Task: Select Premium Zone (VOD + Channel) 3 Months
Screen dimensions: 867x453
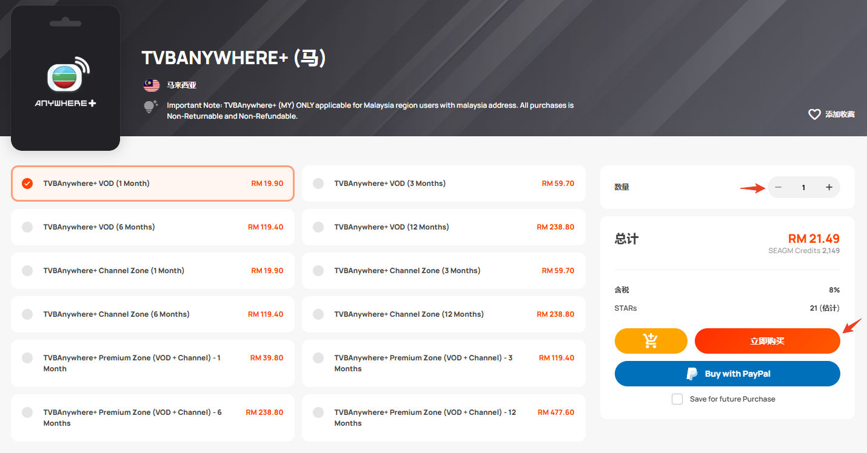Action: [444, 363]
